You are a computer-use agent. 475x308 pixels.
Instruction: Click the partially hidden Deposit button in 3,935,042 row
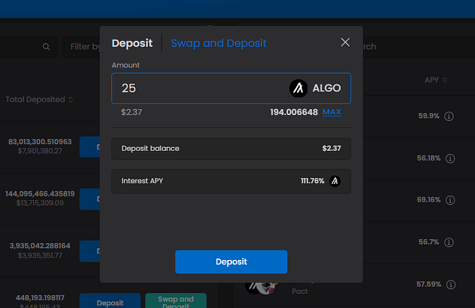90,251
